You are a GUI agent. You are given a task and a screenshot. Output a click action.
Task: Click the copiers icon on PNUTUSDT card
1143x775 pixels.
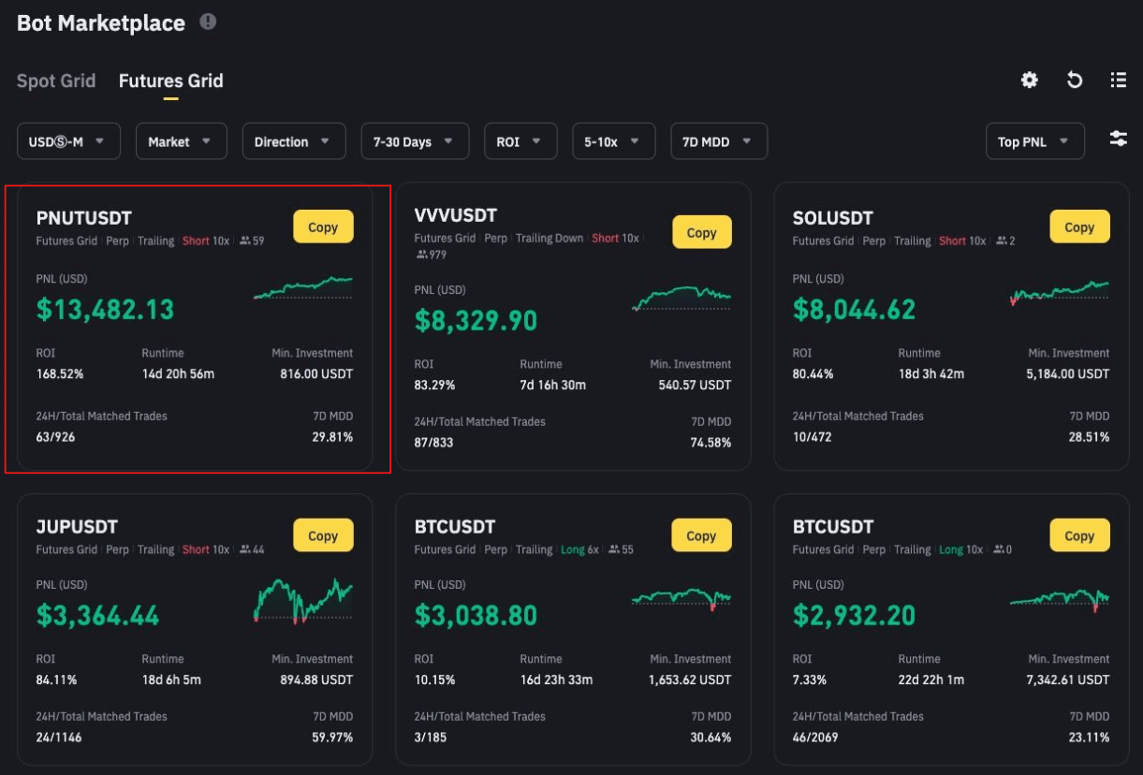pyautogui.click(x=245, y=241)
